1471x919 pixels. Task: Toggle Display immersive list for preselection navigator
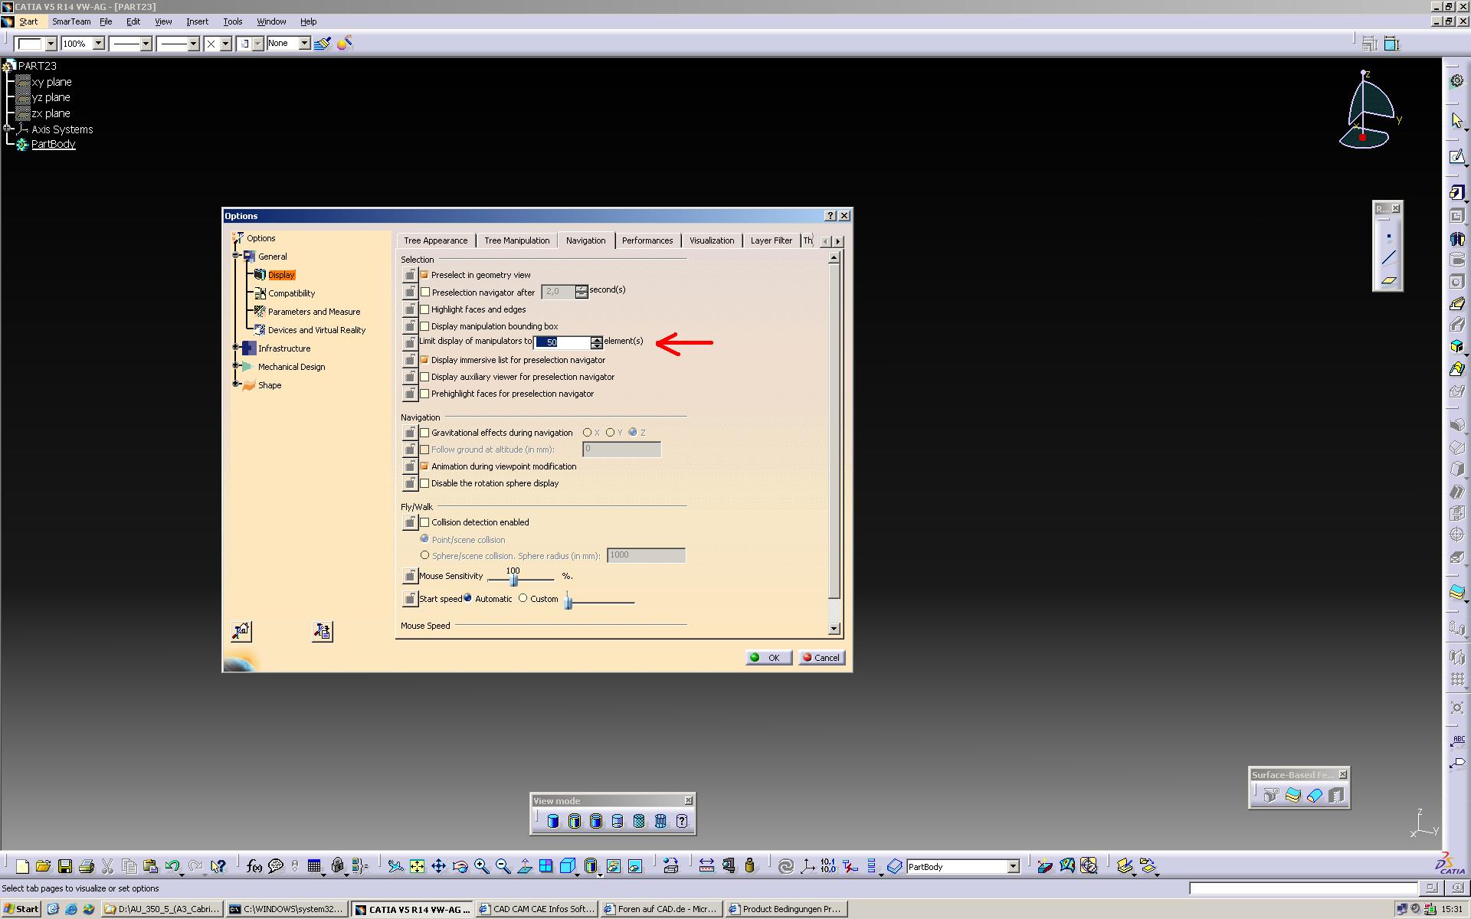(x=424, y=360)
